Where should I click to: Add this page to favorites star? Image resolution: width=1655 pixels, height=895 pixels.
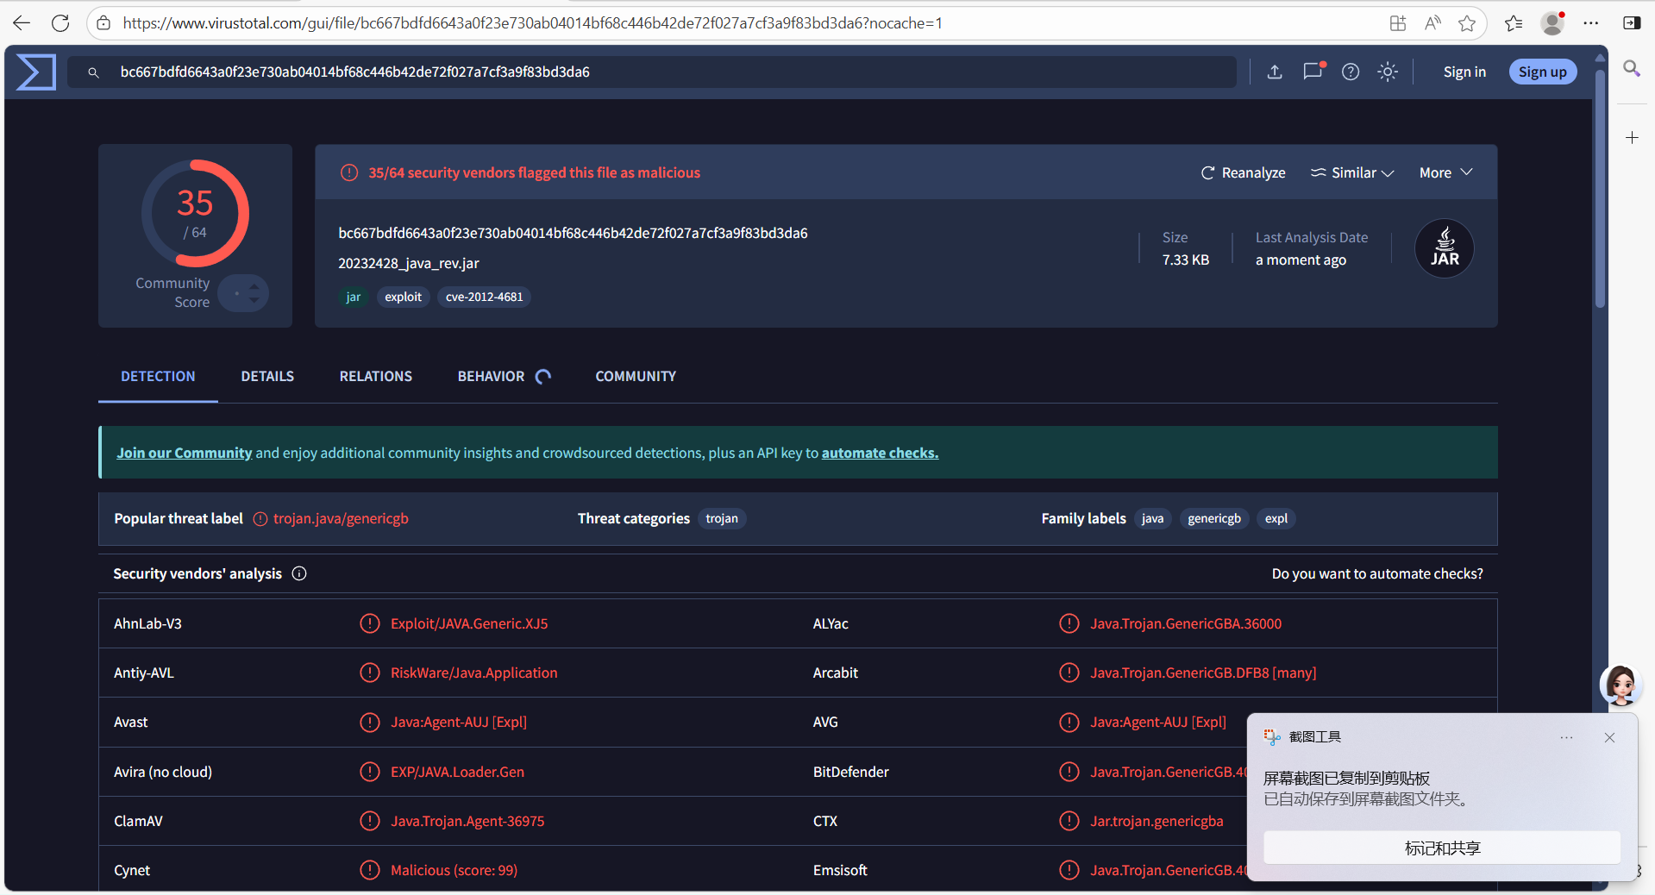point(1467,23)
